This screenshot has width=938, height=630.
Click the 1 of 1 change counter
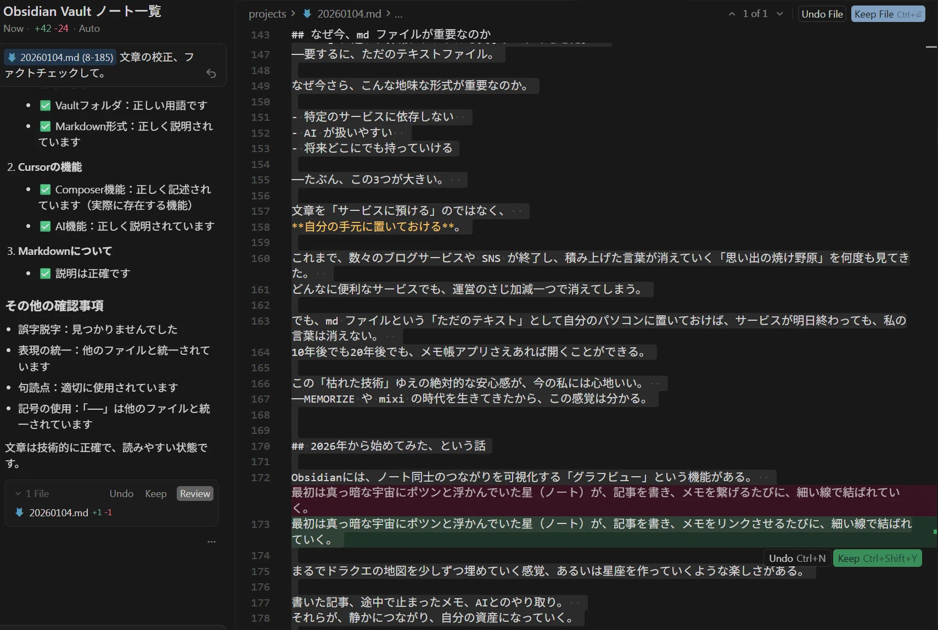coord(755,14)
